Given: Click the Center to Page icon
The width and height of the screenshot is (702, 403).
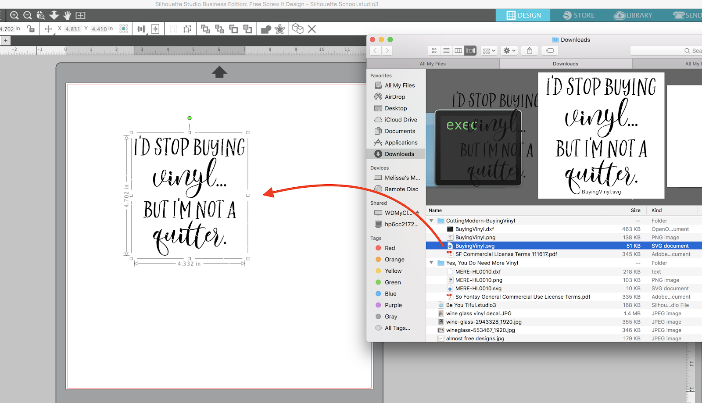Looking at the screenshot, I should click(155, 29).
